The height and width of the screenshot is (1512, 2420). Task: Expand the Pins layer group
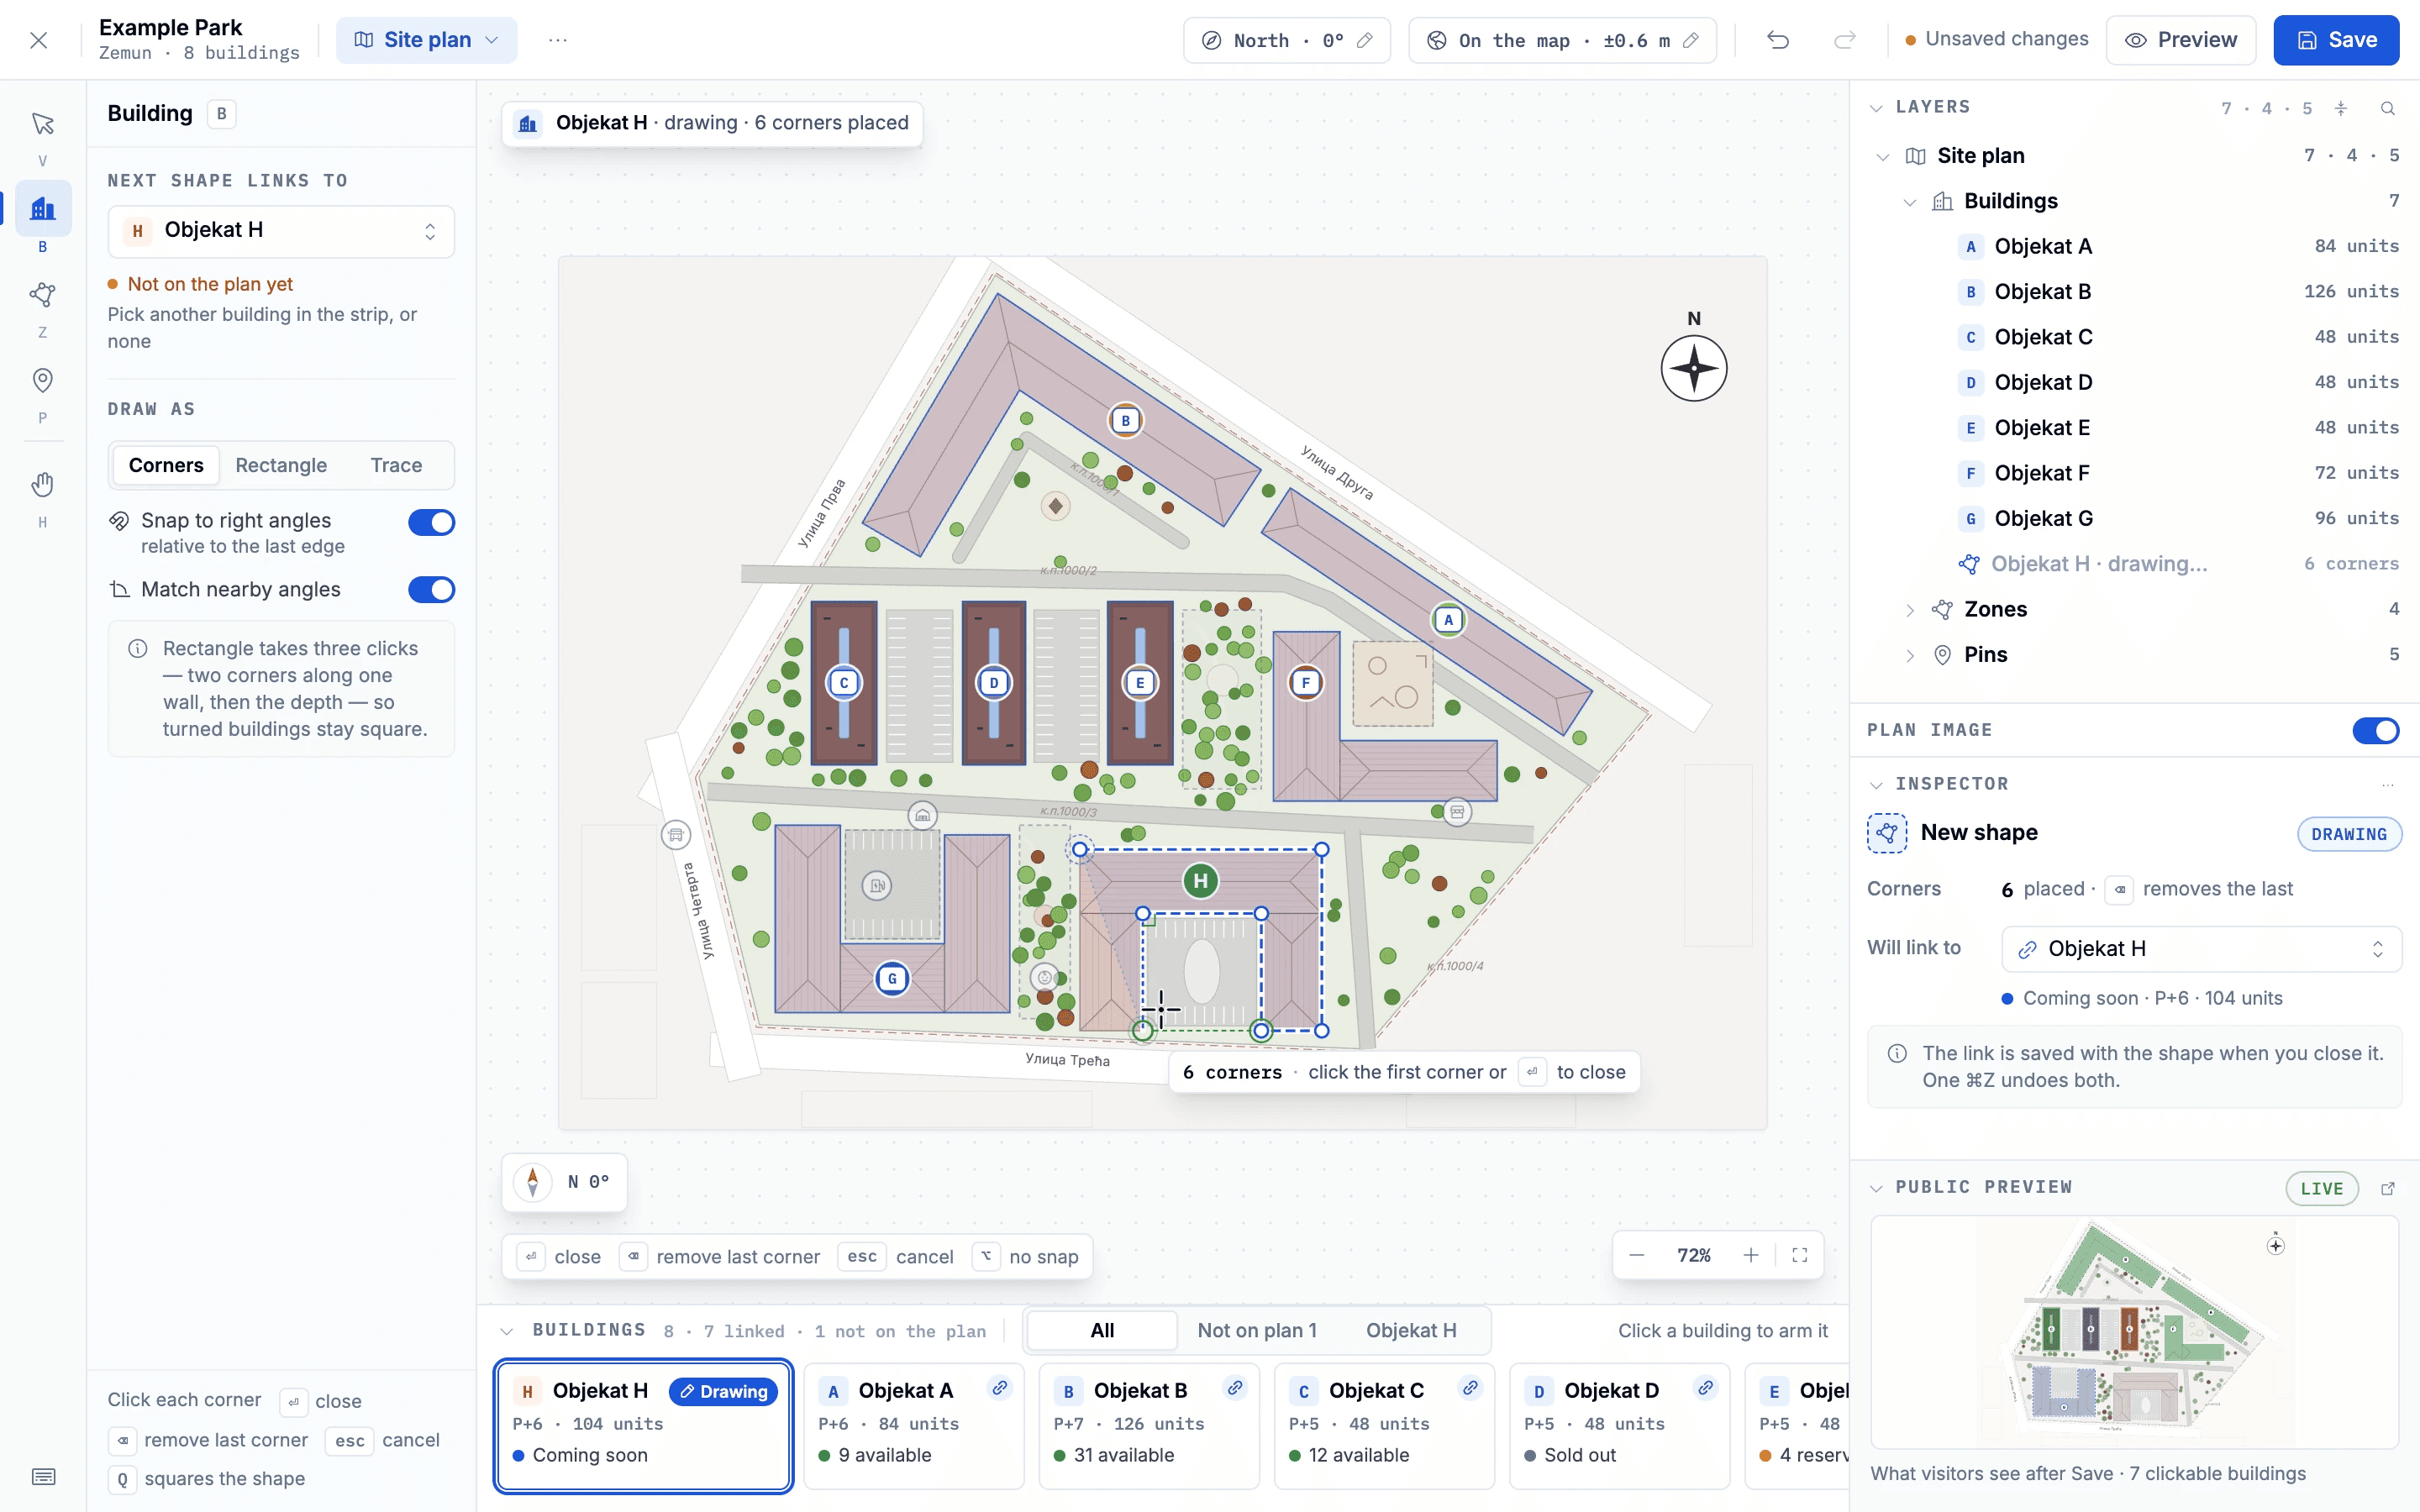coord(1910,655)
